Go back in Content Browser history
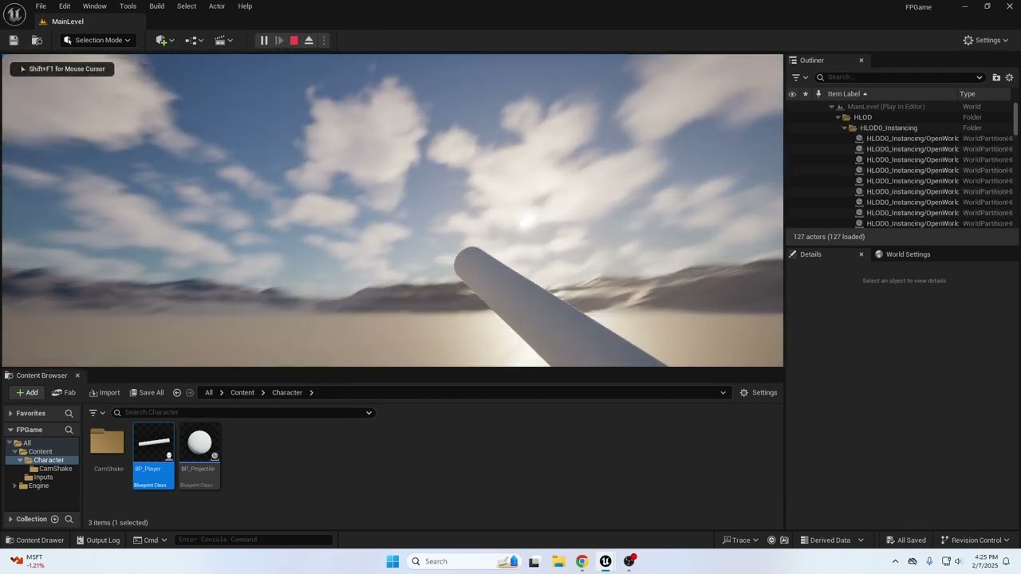This screenshot has height=574, width=1021. click(177, 393)
